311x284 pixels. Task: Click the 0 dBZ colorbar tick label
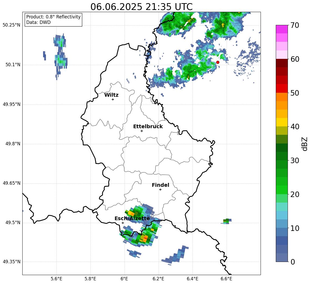pyautogui.click(x=293, y=262)
